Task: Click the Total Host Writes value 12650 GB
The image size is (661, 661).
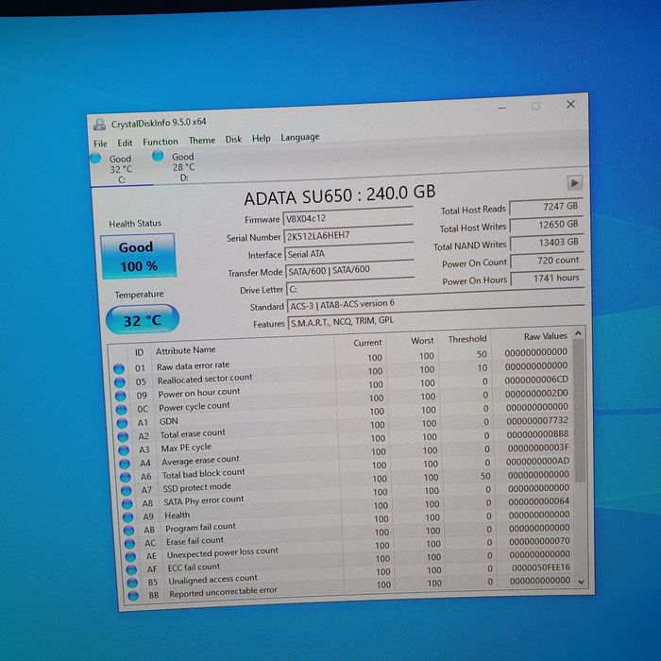Action: 547,225
